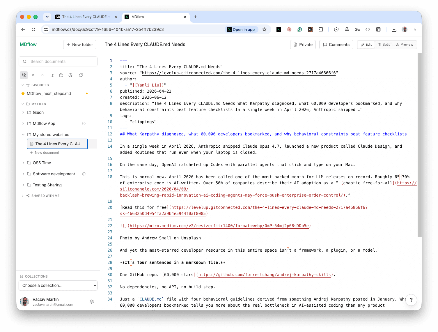Open the settings gear next to Václav Martin
This screenshot has width=438, height=332.
(92, 302)
